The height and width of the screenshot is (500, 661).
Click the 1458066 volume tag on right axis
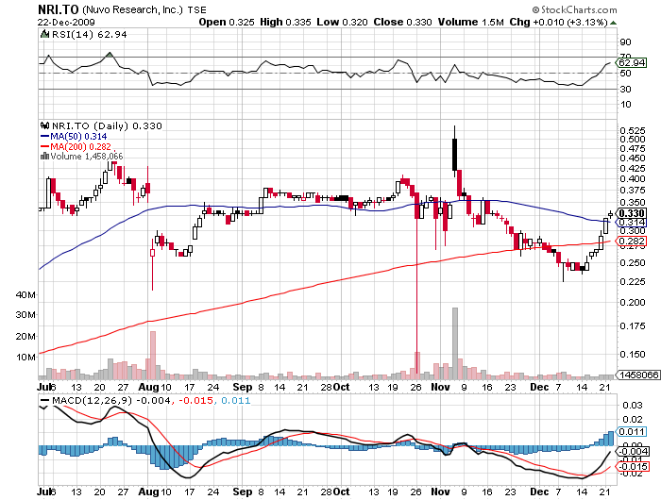(x=637, y=375)
